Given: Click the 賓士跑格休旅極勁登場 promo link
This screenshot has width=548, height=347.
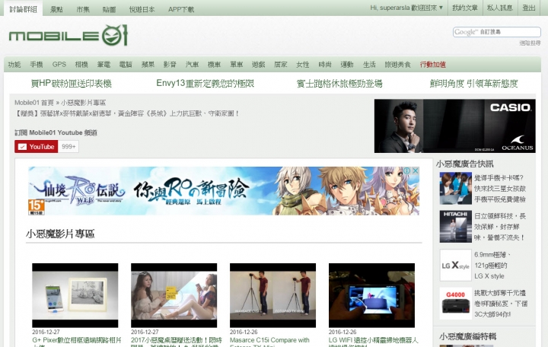Looking at the screenshot, I should pos(339,84).
